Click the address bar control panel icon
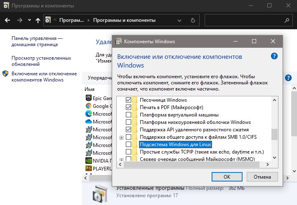This screenshot has width=297, height=205. (48, 20)
